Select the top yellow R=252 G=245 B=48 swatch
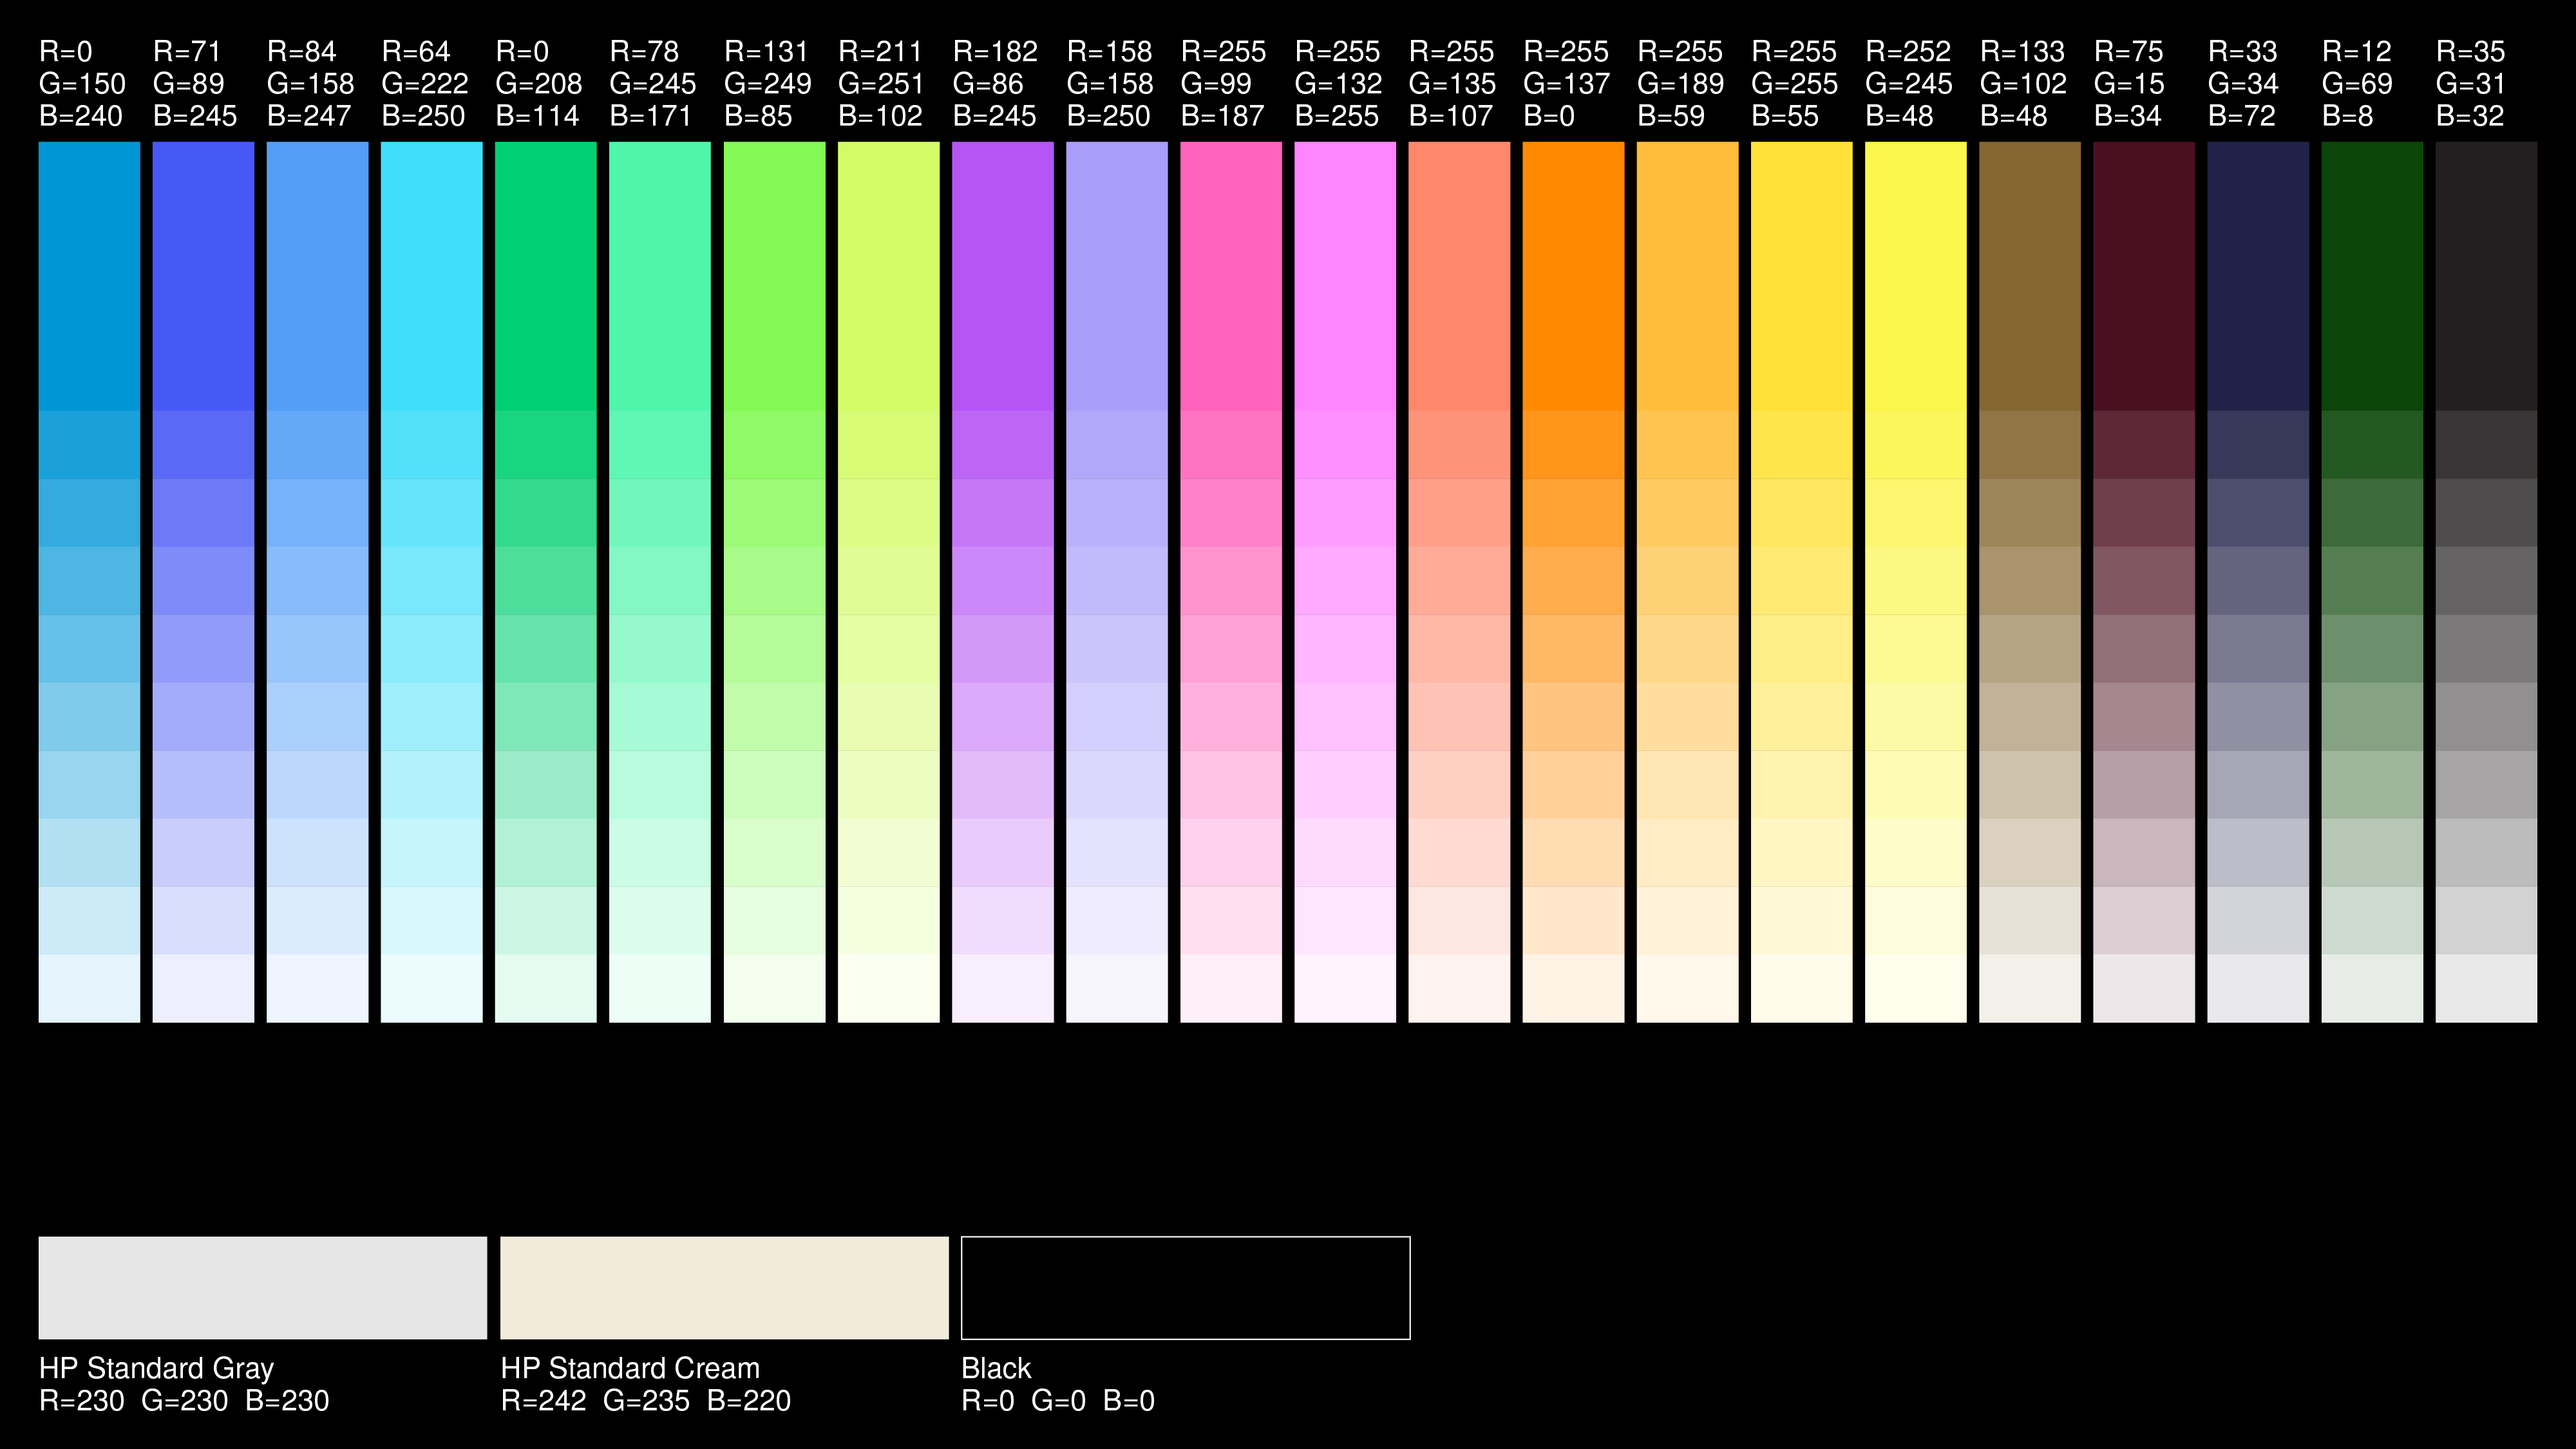Screen dimensions: 2576x1449 click(1915, 275)
